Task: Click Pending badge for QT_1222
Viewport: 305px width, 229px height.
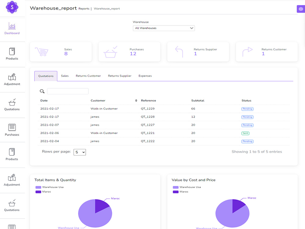Action: [247, 141]
